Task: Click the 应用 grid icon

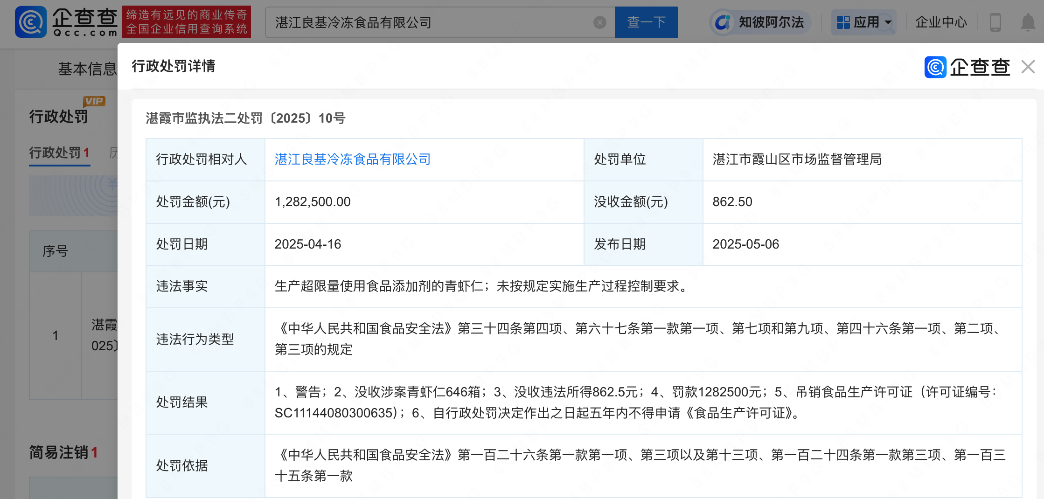Action: pos(843,22)
